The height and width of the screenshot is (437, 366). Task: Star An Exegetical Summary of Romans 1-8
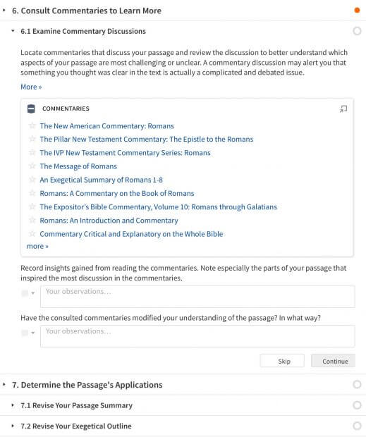point(32,180)
